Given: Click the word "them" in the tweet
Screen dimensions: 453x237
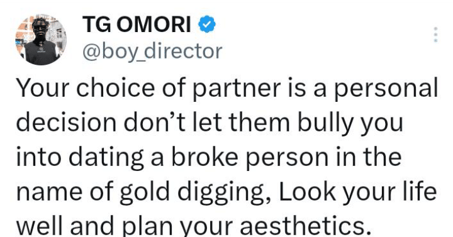Looking at the screenshot, I should tap(259, 122).
